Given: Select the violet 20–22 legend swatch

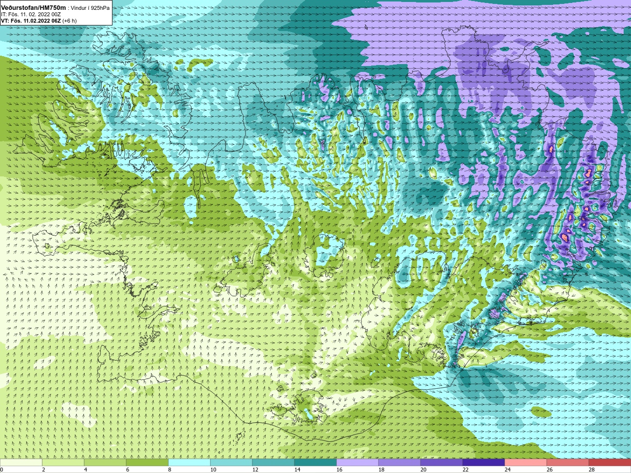Looking at the screenshot, I should click(442, 463).
